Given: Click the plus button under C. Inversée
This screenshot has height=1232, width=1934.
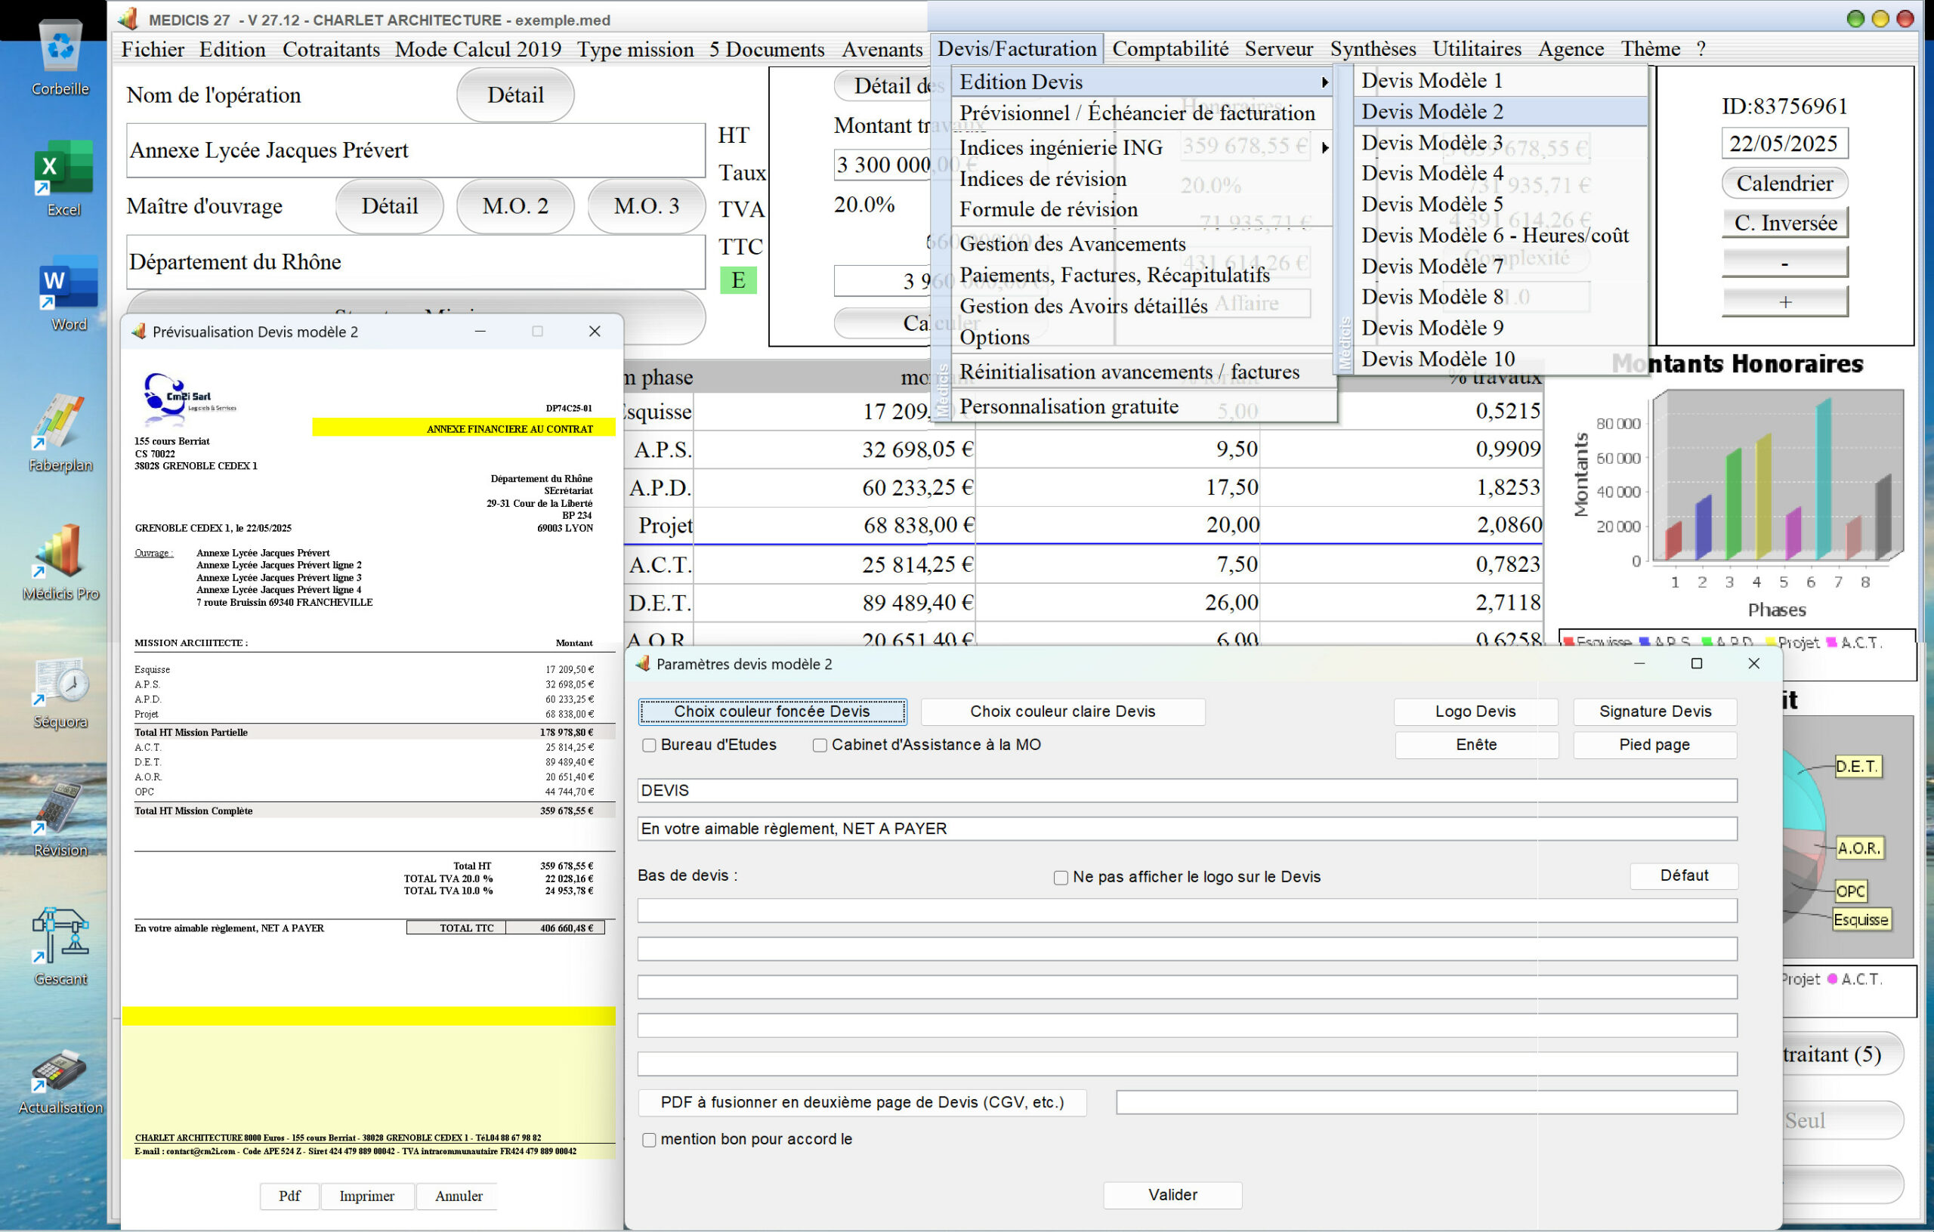Looking at the screenshot, I should click(x=1784, y=302).
